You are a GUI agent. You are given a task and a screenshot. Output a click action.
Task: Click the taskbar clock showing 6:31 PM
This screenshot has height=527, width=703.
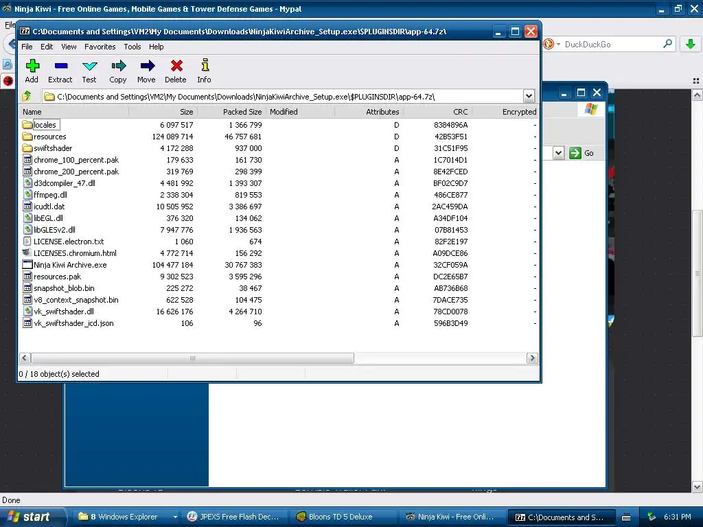pyautogui.click(x=677, y=517)
